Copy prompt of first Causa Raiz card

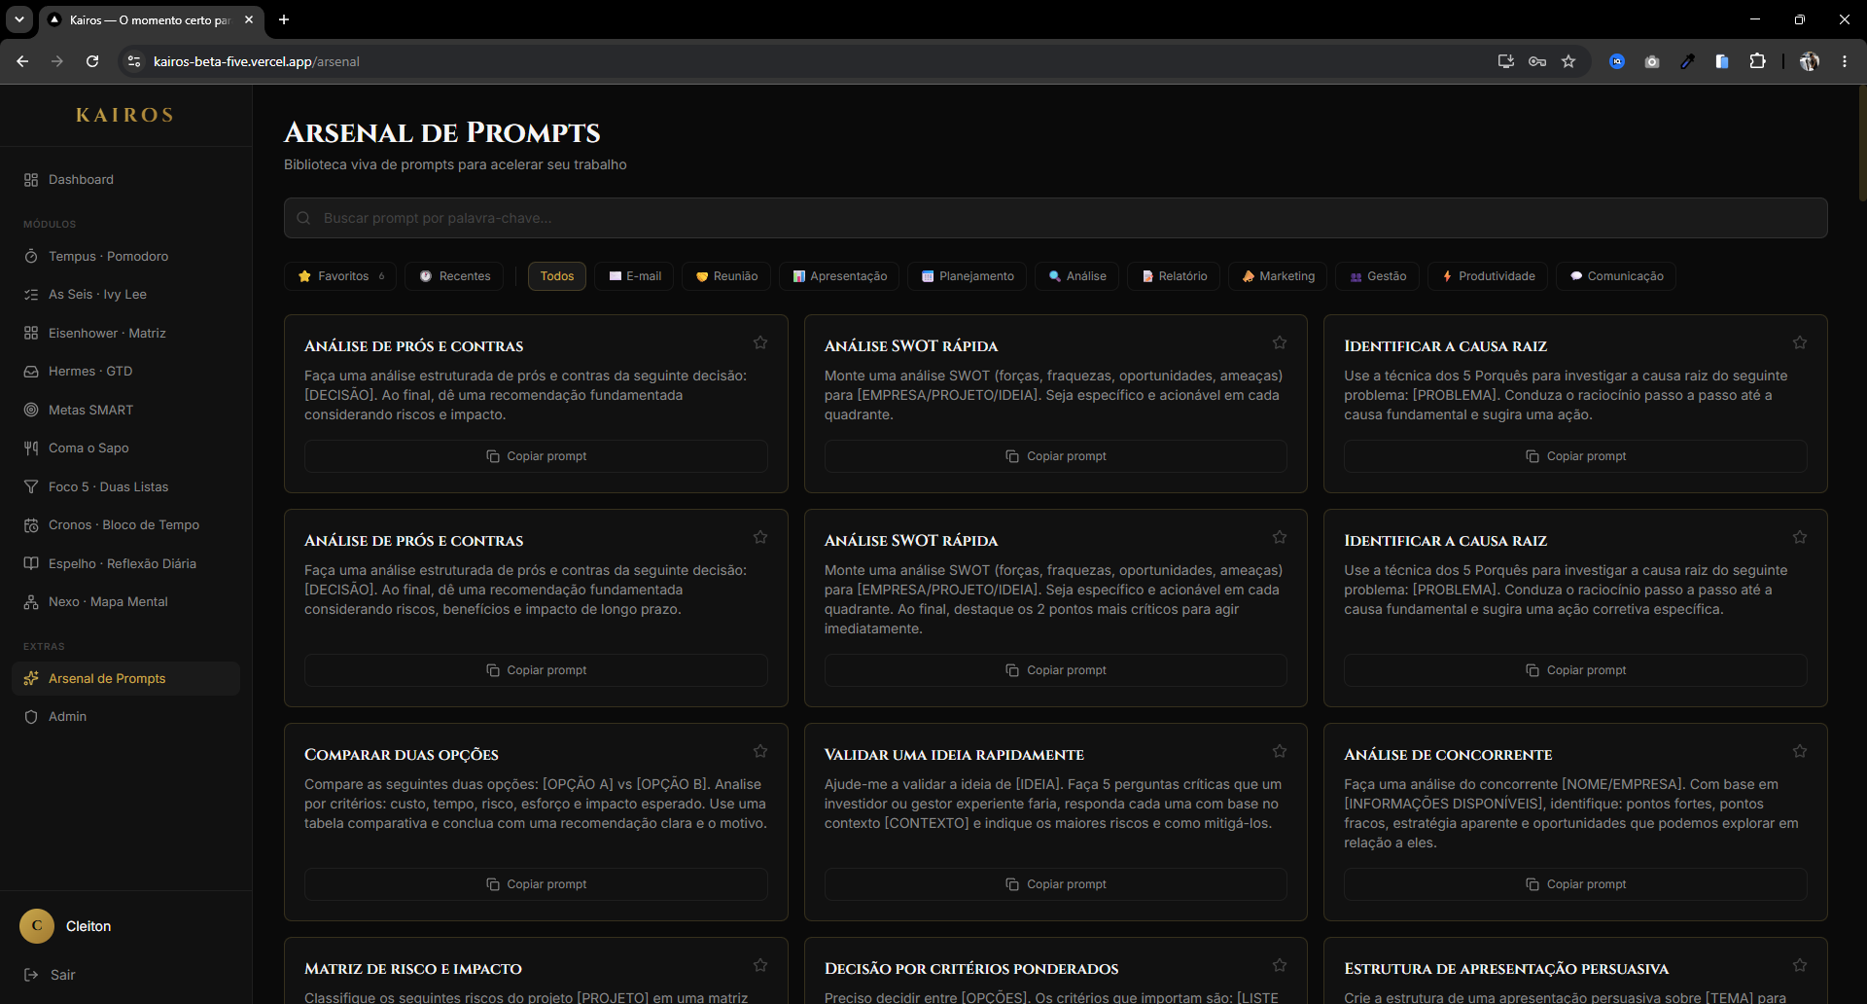tap(1575, 456)
